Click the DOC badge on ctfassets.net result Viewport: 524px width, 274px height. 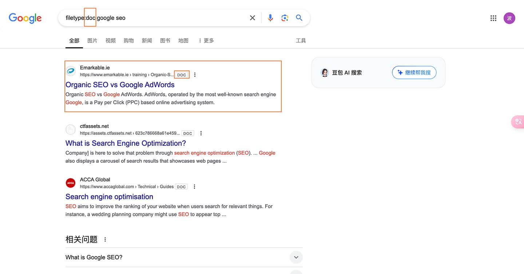(188, 133)
